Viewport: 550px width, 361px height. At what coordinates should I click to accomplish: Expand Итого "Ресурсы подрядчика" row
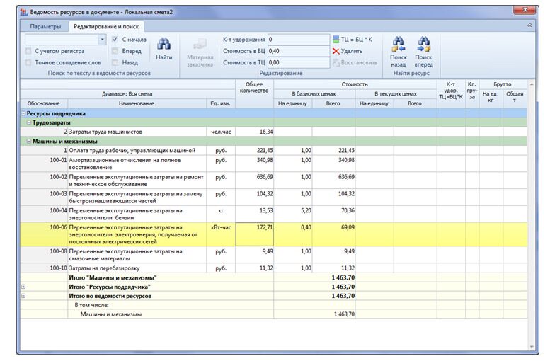tap(23, 287)
